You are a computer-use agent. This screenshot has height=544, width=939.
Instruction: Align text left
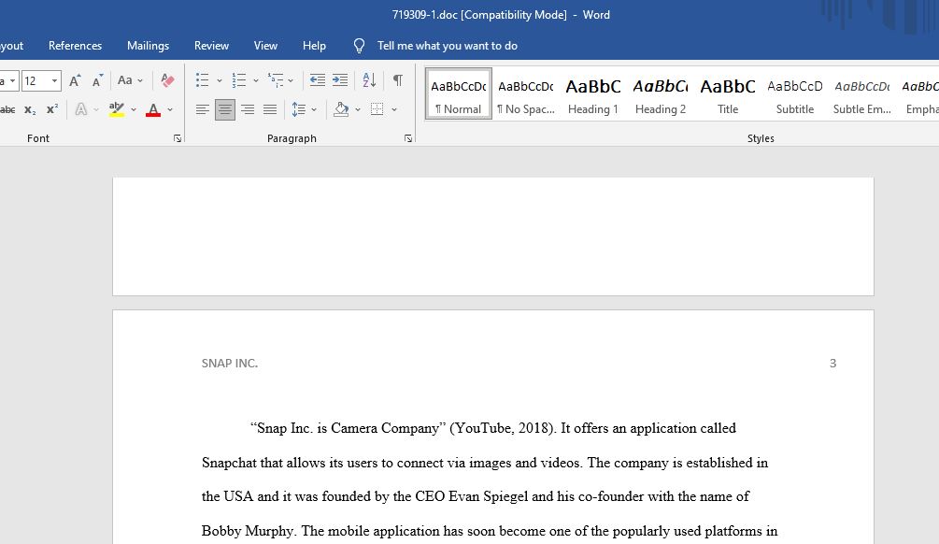203,109
